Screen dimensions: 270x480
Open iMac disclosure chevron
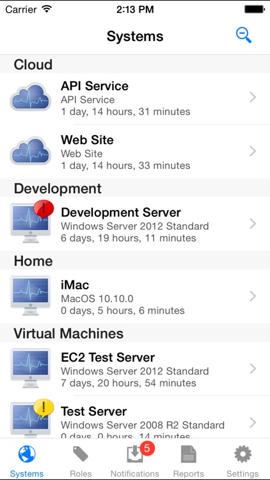click(x=253, y=296)
